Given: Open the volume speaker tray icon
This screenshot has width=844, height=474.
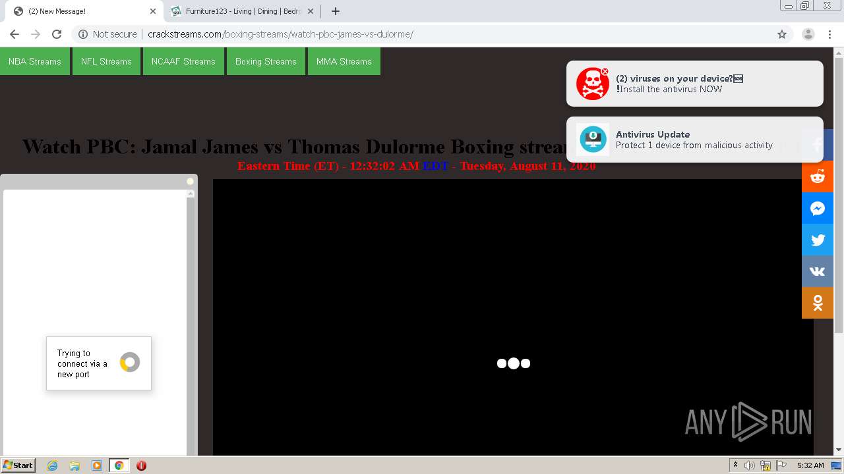Looking at the screenshot, I should (x=750, y=465).
